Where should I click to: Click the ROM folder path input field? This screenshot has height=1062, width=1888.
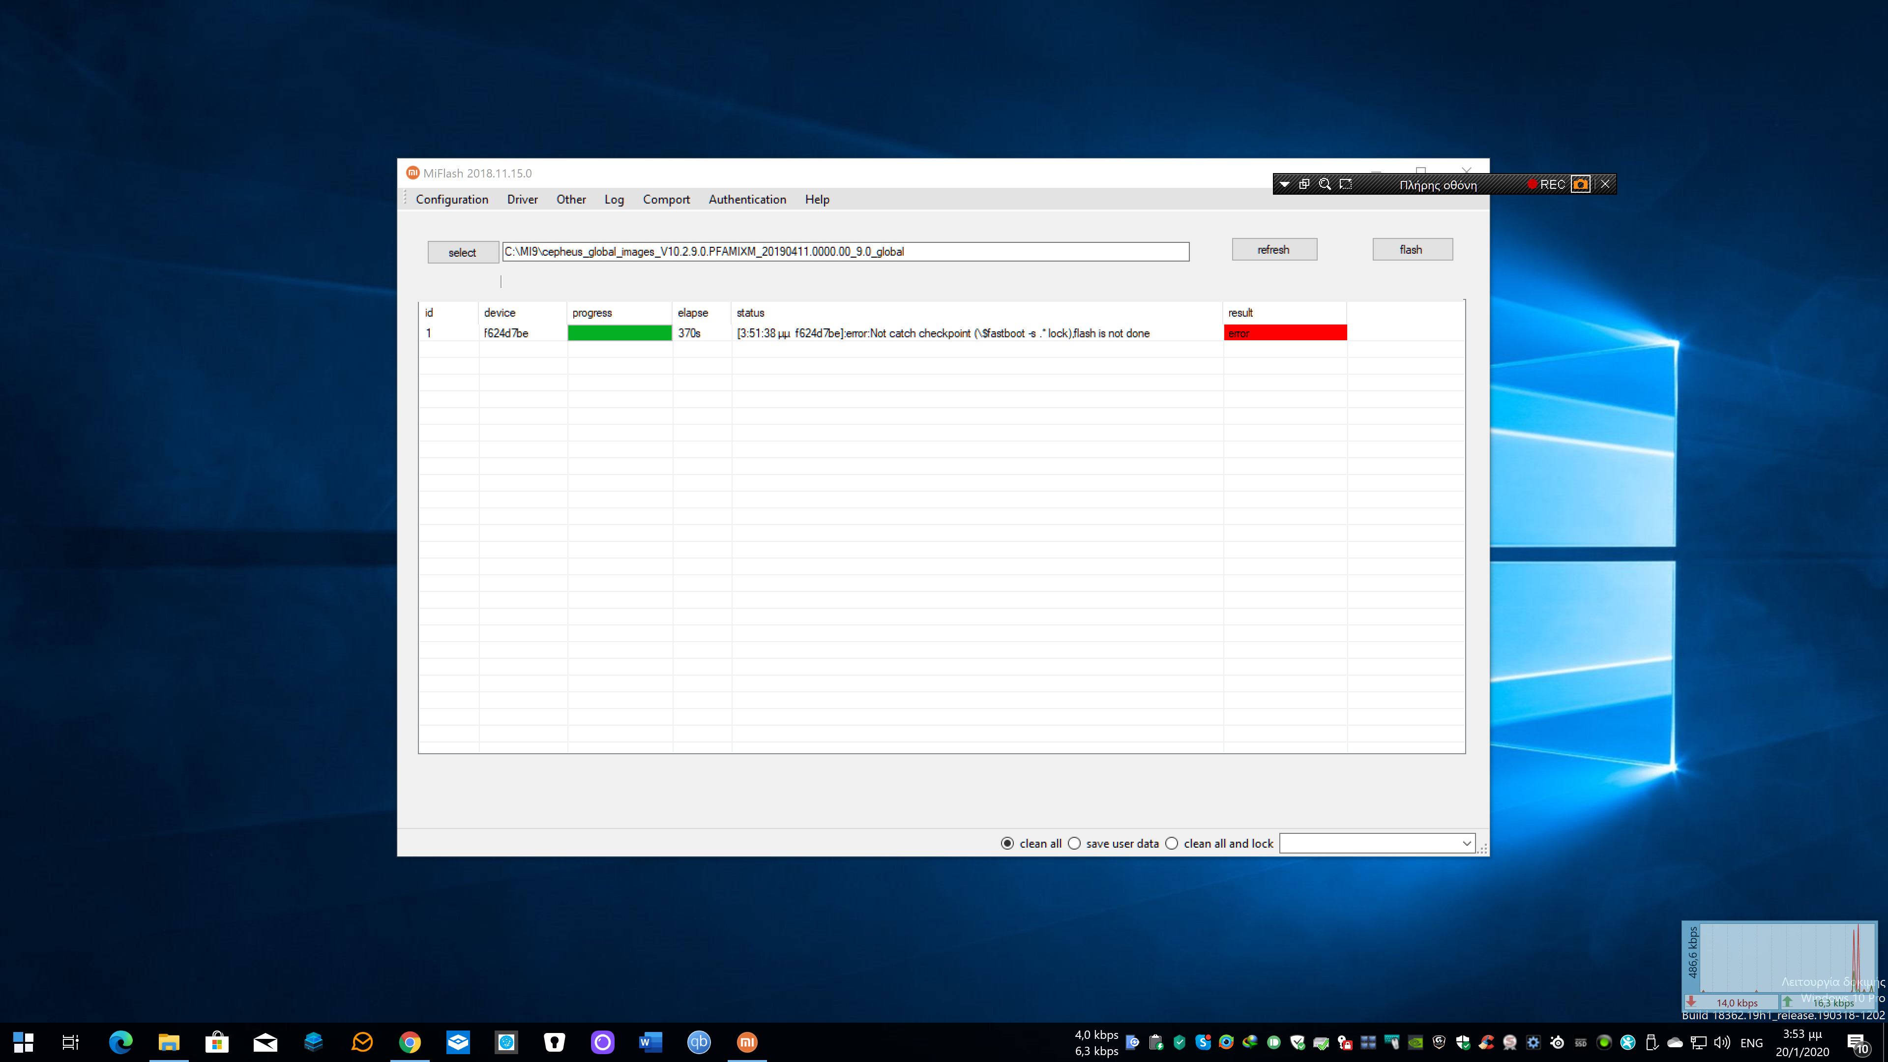[x=844, y=251]
